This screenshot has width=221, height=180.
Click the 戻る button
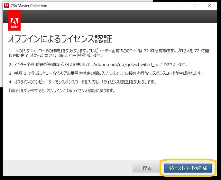[x=147, y=168]
